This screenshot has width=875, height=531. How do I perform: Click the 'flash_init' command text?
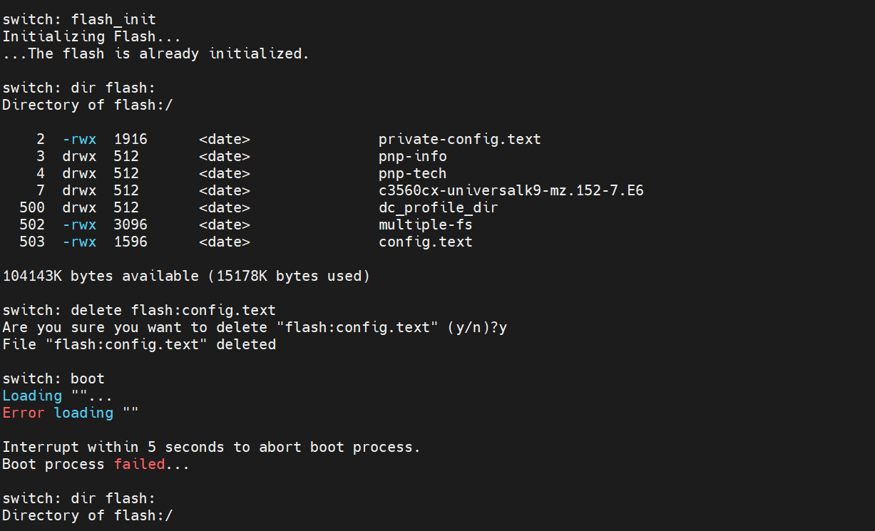click(113, 19)
